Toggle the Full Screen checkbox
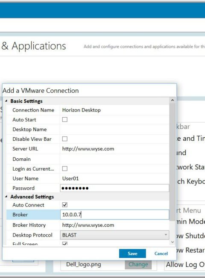This screenshot has width=205, height=278. pyautogui.click(x=65, y=243)
